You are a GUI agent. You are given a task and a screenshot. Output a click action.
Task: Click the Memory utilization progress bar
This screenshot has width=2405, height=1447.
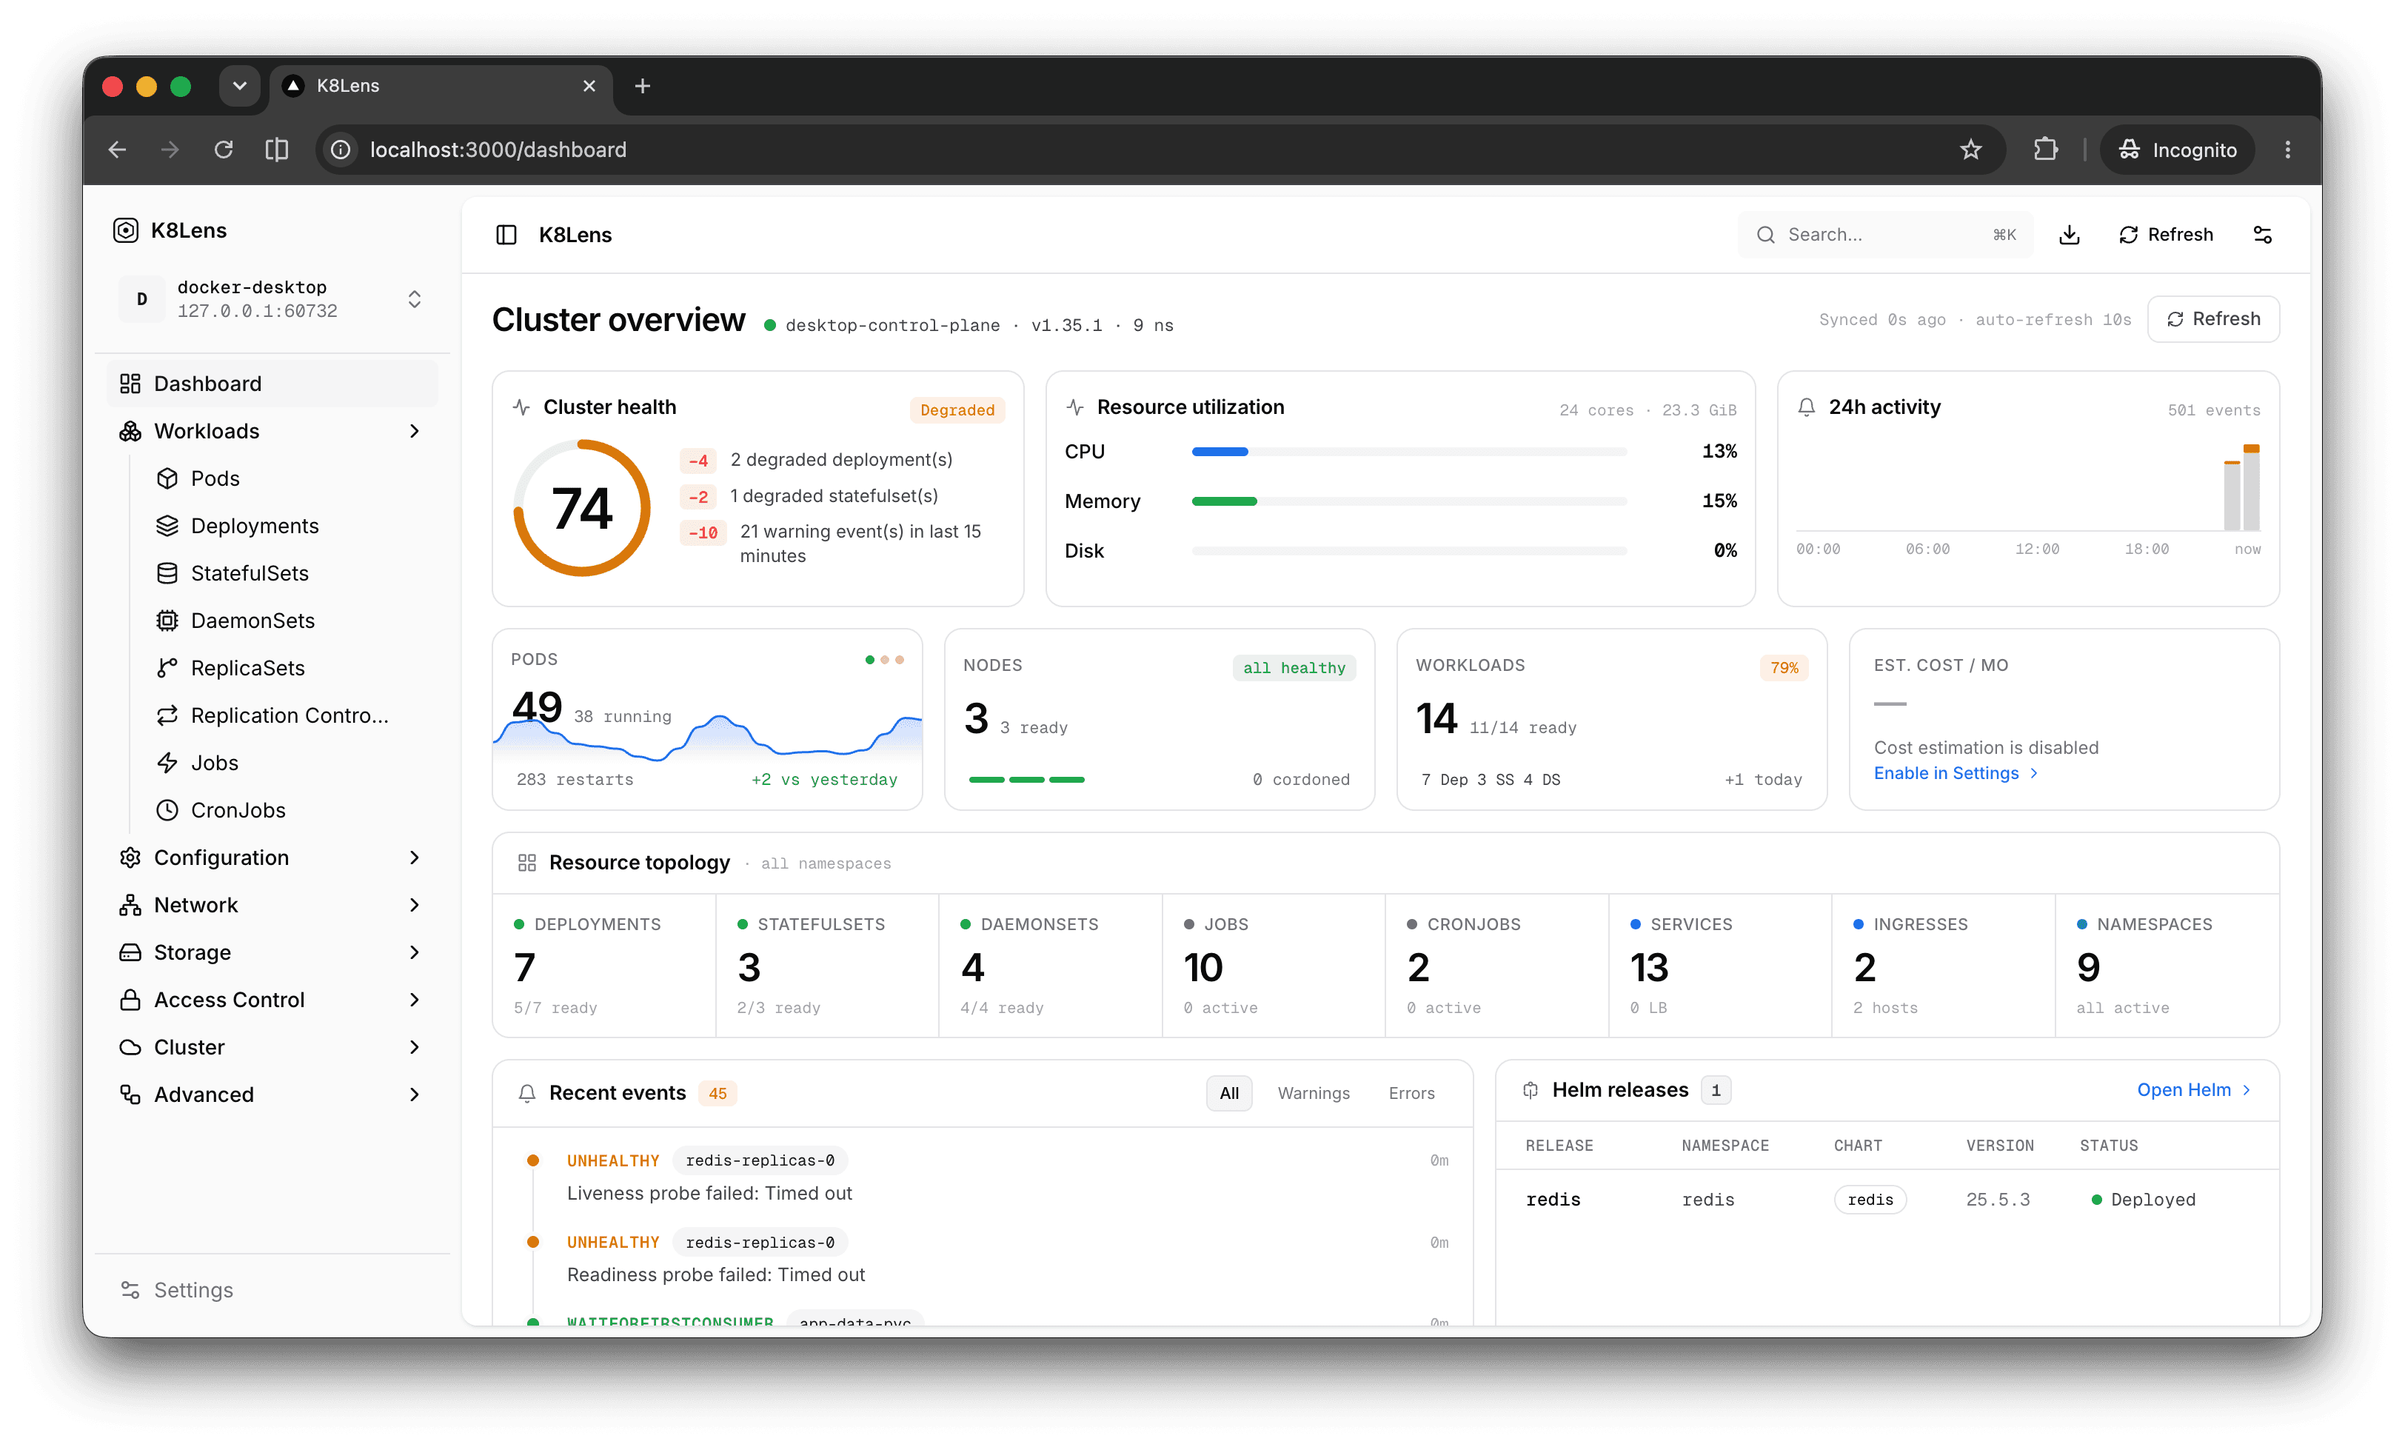(x=1408, y=501)
